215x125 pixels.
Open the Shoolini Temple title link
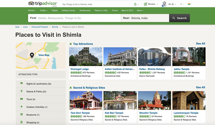point(148,113)
